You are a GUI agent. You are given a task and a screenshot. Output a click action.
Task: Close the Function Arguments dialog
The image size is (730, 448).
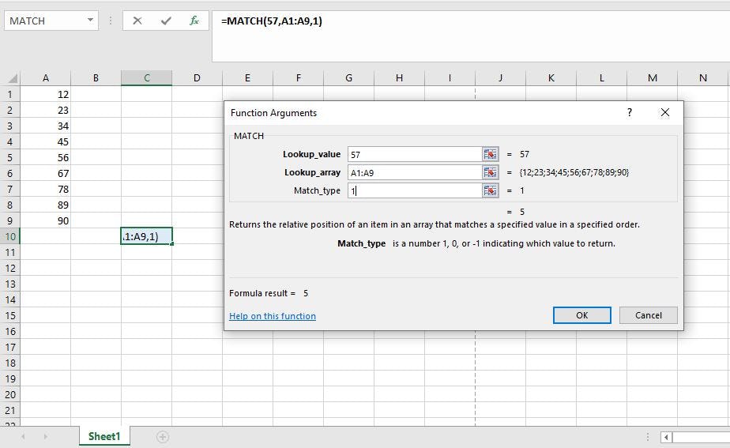point(665,112)
